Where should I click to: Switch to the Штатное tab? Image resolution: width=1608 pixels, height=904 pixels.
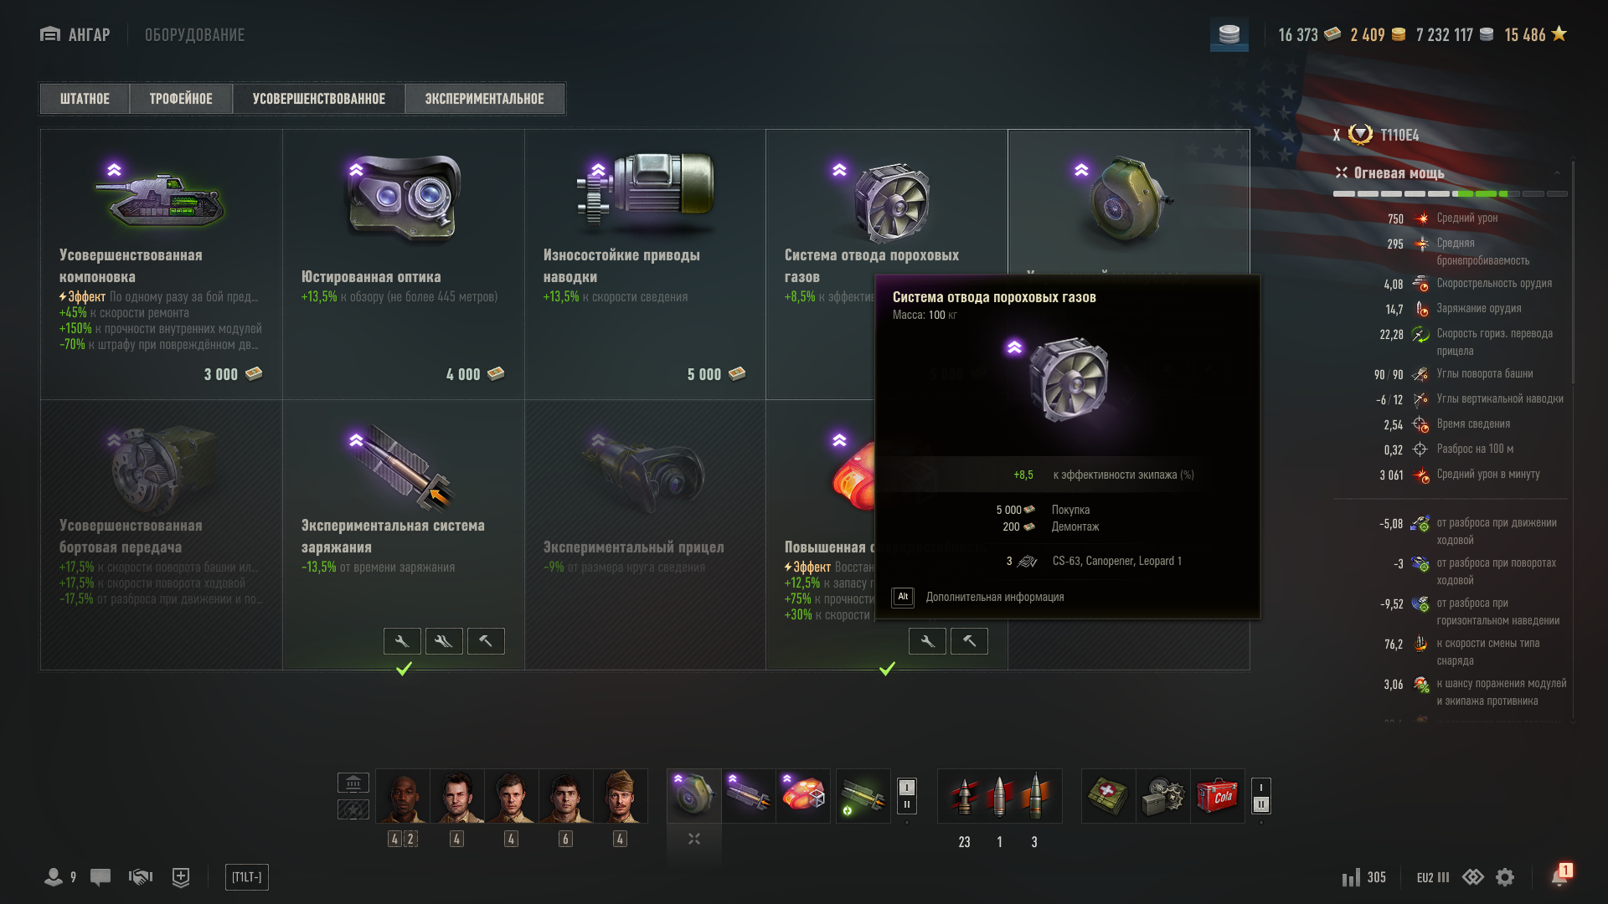85,99
